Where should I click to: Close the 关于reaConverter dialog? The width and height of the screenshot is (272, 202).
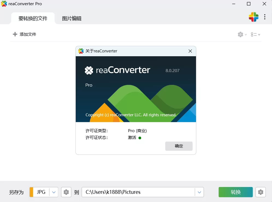pos(190,51)
